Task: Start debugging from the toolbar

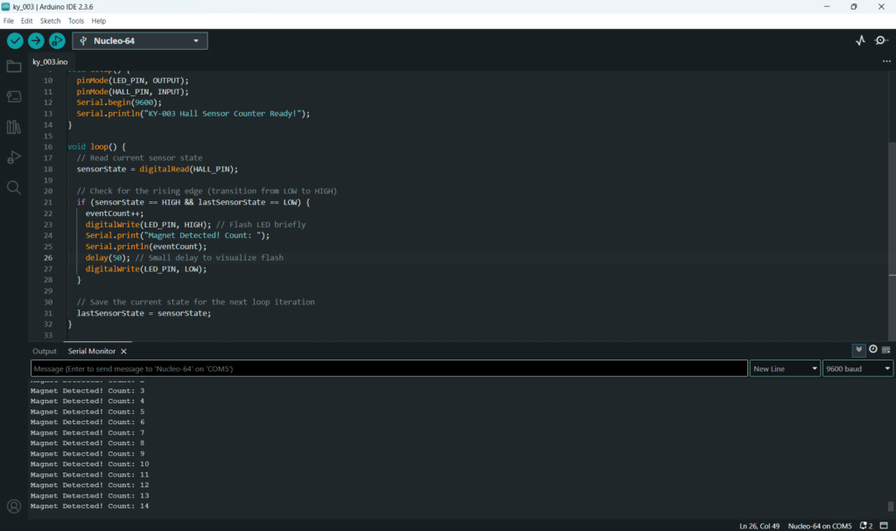Action: tap(57, 41)
